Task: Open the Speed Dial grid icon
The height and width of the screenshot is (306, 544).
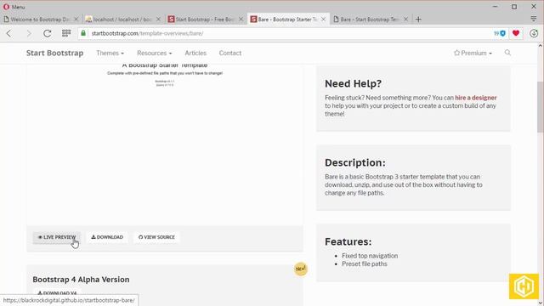Action: pyautogui.click(x=66, y=33)
